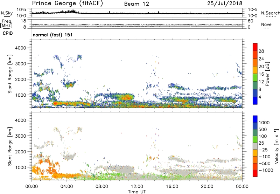The height and width of the screenshot is (194, 280).
Task: Click the "500" velocity colorbar label
Action: pos(263,129)
